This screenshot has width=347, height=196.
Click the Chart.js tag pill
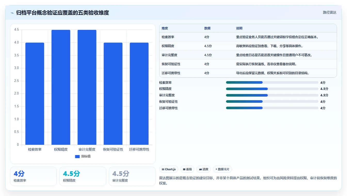click(169, 169)
